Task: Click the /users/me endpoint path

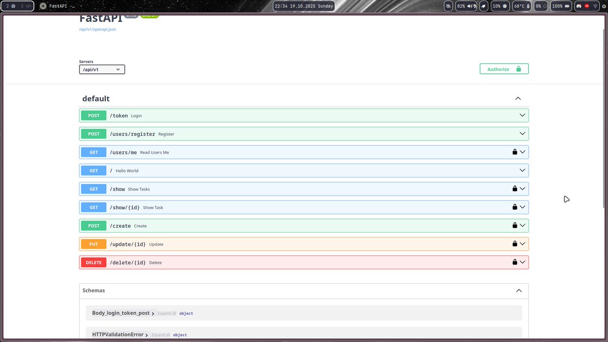Action: click(x=123, y=153)
